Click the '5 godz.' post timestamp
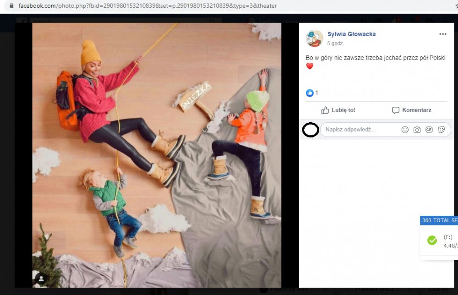458x295 pixels. click(x=336, y=44)
